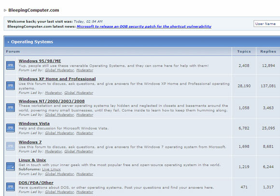Click Global Moderator under Windows 95/98/ME
Screen dimensions: 280x196
click(60, 70)
